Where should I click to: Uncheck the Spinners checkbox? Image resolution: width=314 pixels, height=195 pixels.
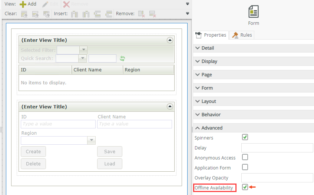[x=245, y=137]
